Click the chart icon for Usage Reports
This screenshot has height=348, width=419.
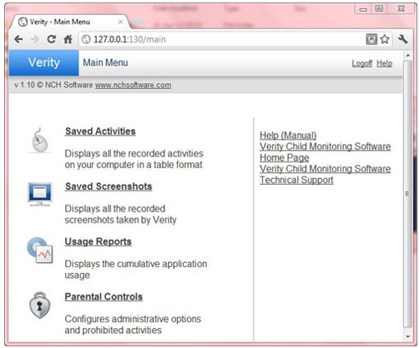click(x=40, y=250)
